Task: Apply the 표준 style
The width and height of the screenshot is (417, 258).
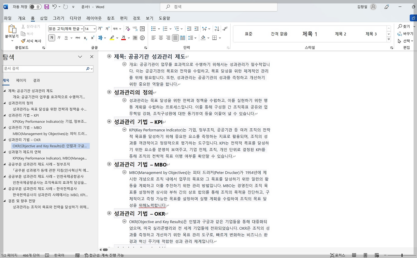Action: [x=249, y=34]
